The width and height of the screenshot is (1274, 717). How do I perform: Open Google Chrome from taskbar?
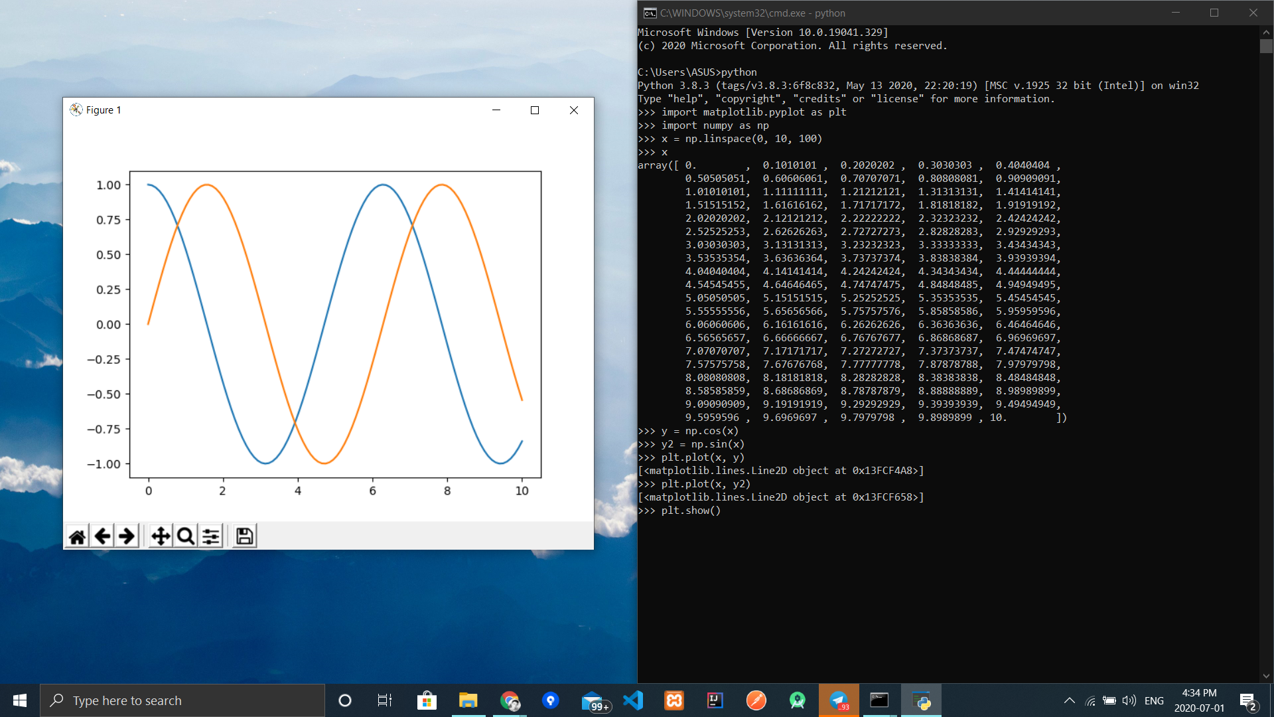click(x=510, y=700)
